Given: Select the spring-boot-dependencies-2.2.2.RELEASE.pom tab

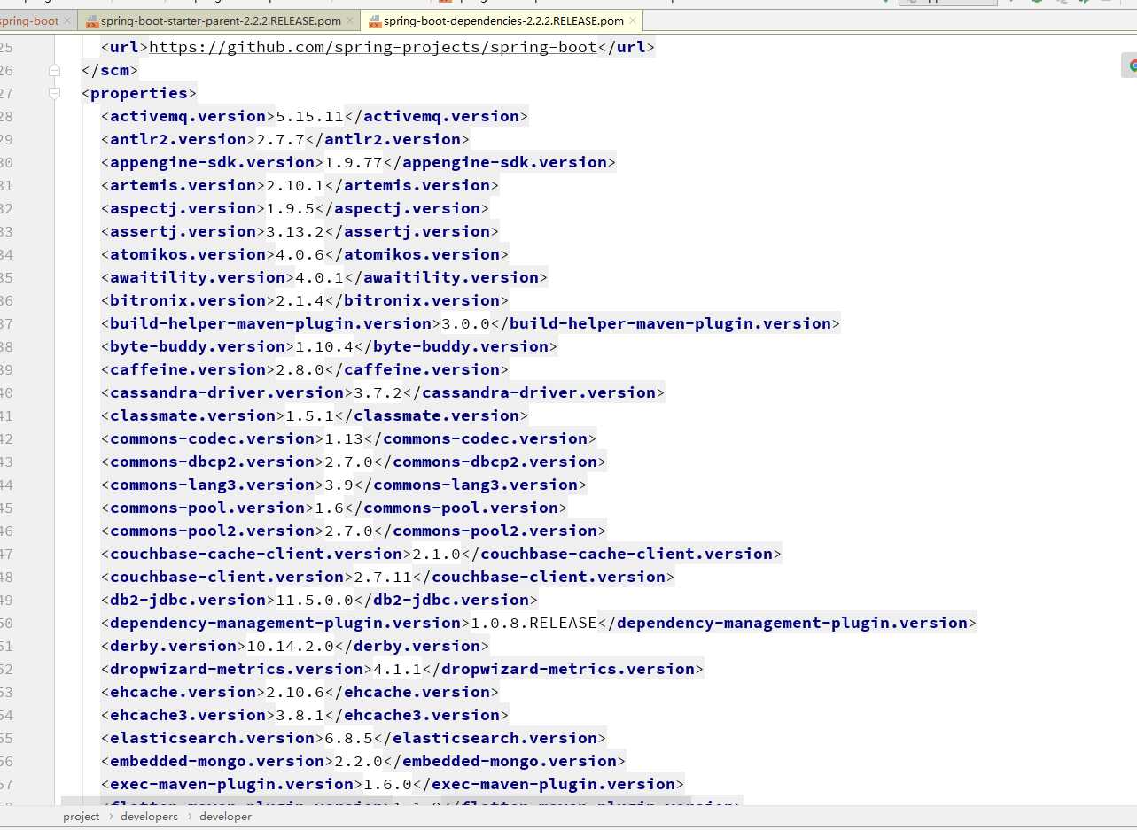Looking at the screenshot, I should [x=503, y=20].
